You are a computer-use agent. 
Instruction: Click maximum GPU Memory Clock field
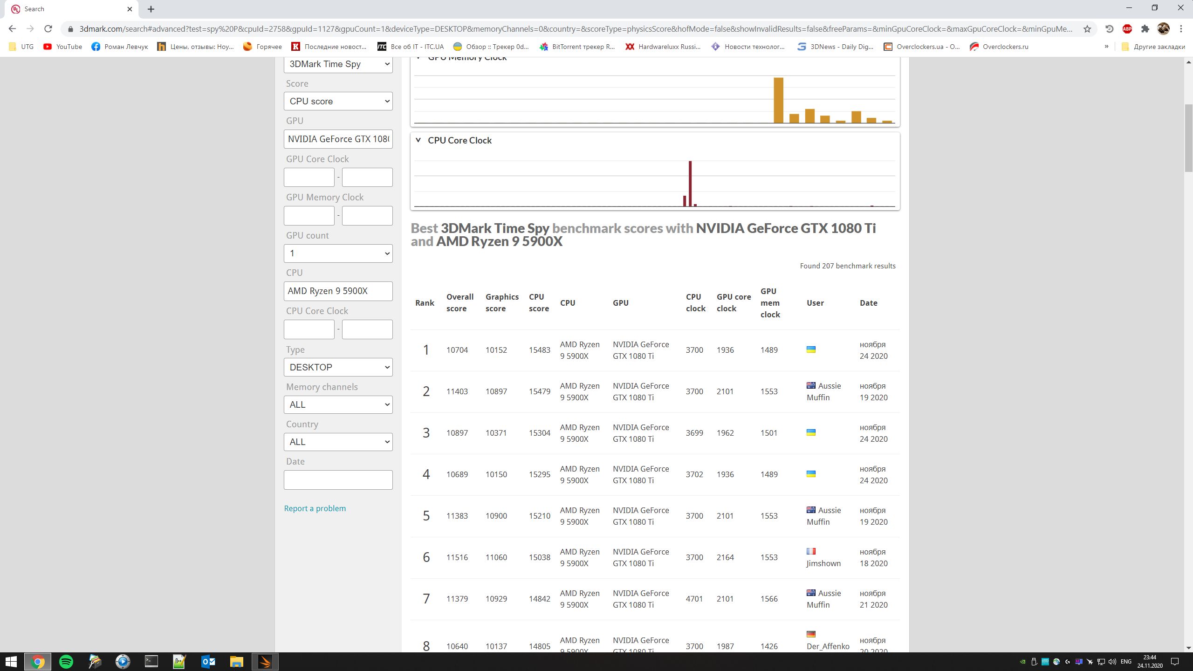[367, 216]
